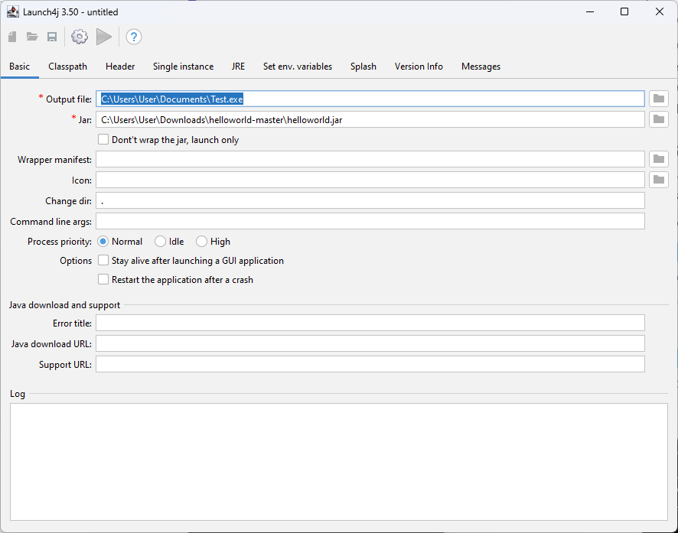Browse for Output file folder icon
The width and height of the screenshot is (678, 533).
659,99
